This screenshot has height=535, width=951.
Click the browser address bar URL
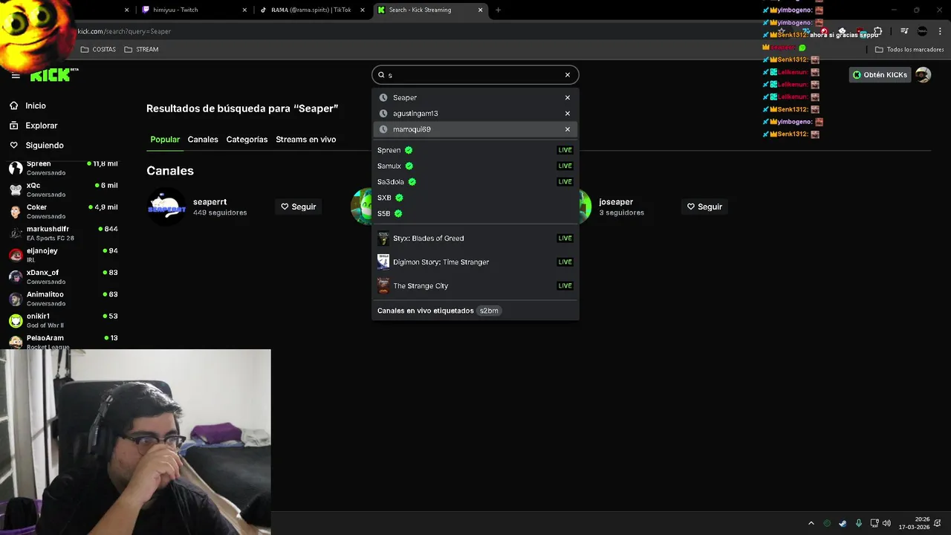pos(124,31)
